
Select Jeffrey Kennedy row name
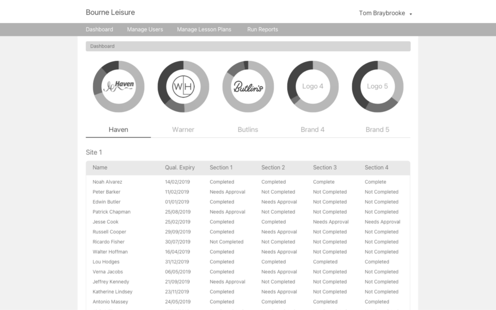[x=111, y=282]
